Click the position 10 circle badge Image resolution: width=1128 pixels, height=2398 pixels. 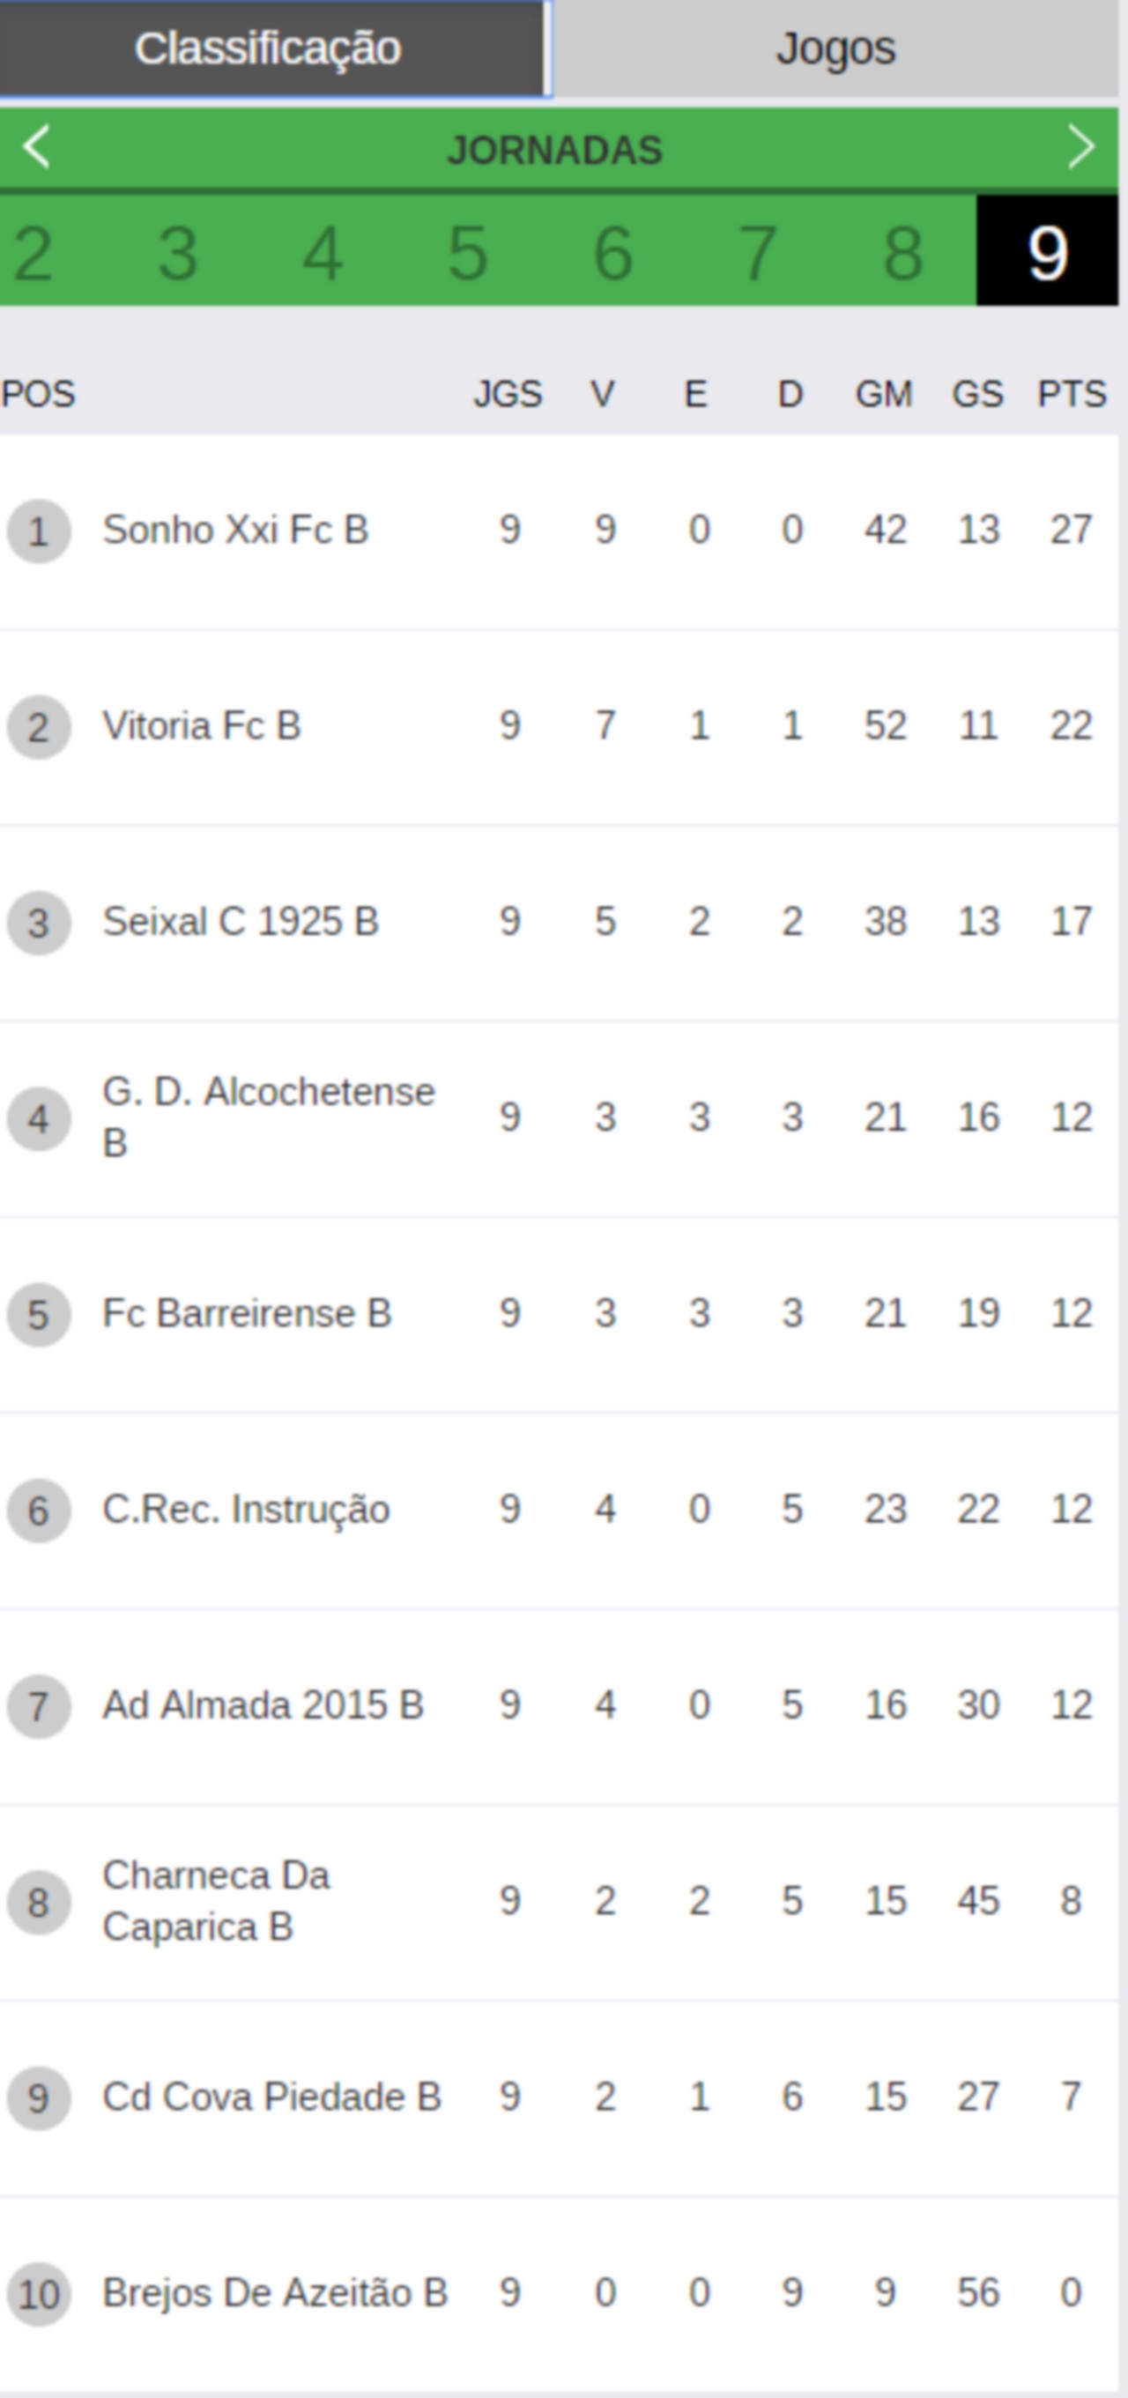click(38, 2295)
